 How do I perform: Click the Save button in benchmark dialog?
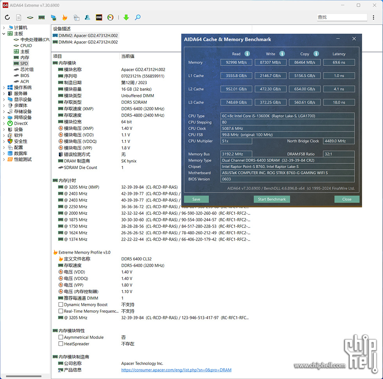tap(196, 199)
